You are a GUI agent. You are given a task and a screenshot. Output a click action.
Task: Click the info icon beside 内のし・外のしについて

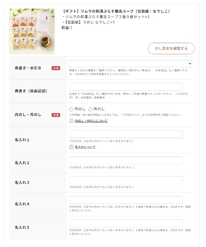71,121
